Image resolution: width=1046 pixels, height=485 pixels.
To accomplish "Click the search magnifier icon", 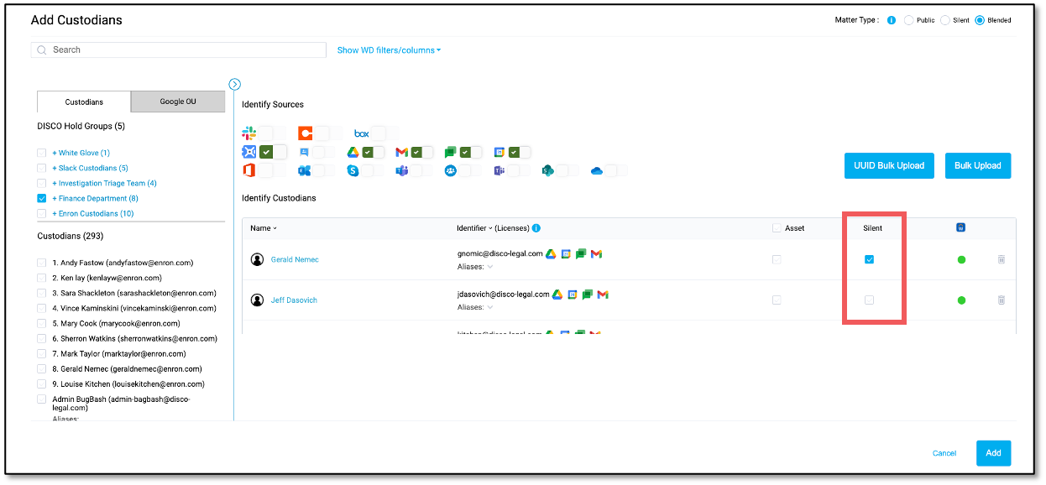I will pyautogui.click(x=42, y=50).
